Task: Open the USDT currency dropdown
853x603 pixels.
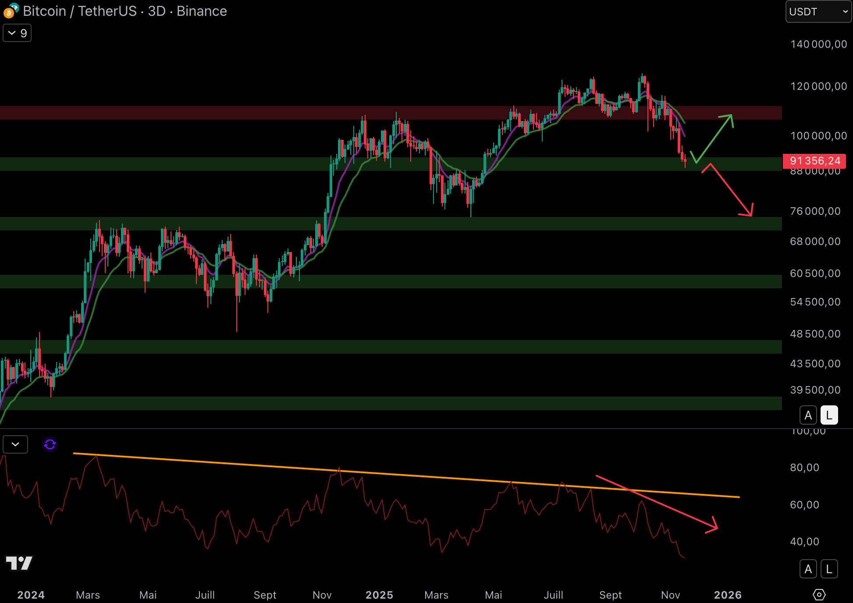Action: click(x=818, y=12)
